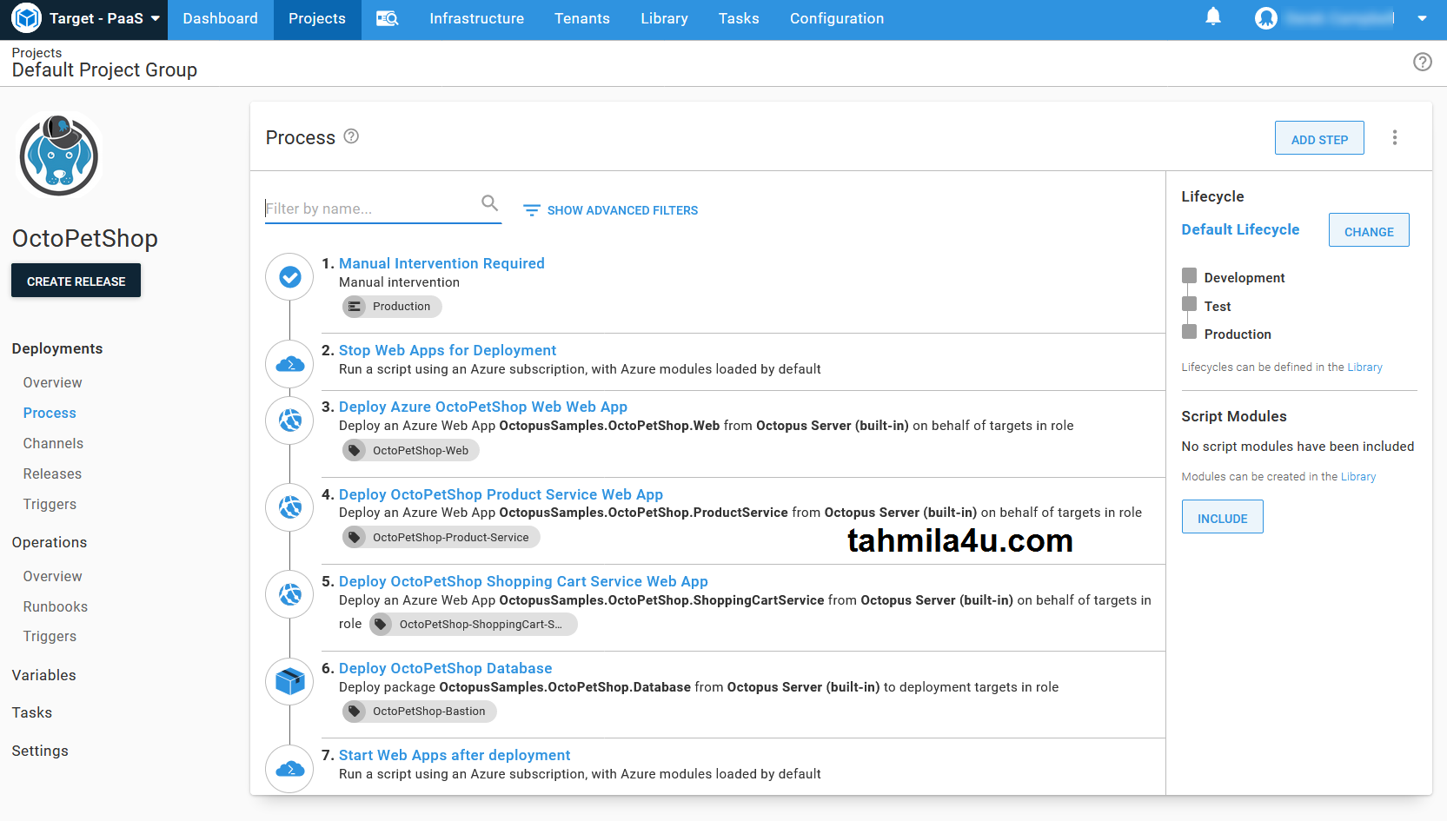Open Runbooks in the sidebar
This screenshot has width=1447, height=821.
[x=56, y=606]
